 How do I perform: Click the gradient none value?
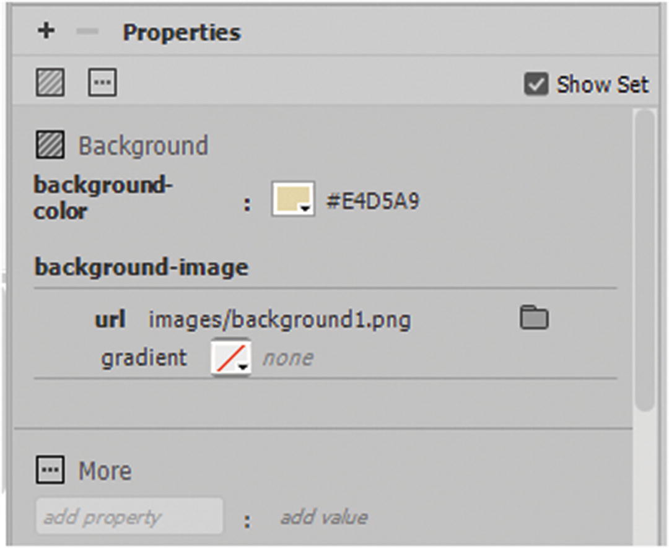pyautogui.click(x=287, y=358)
